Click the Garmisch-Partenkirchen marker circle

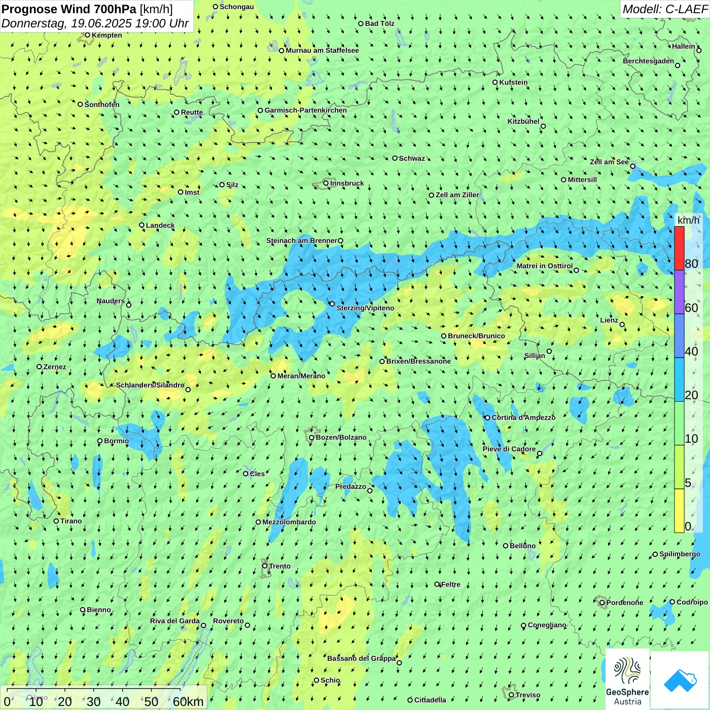(260, 110)
